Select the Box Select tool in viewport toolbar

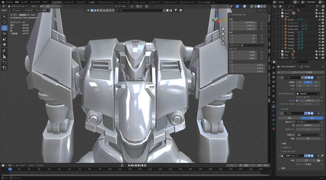point(4,16)
